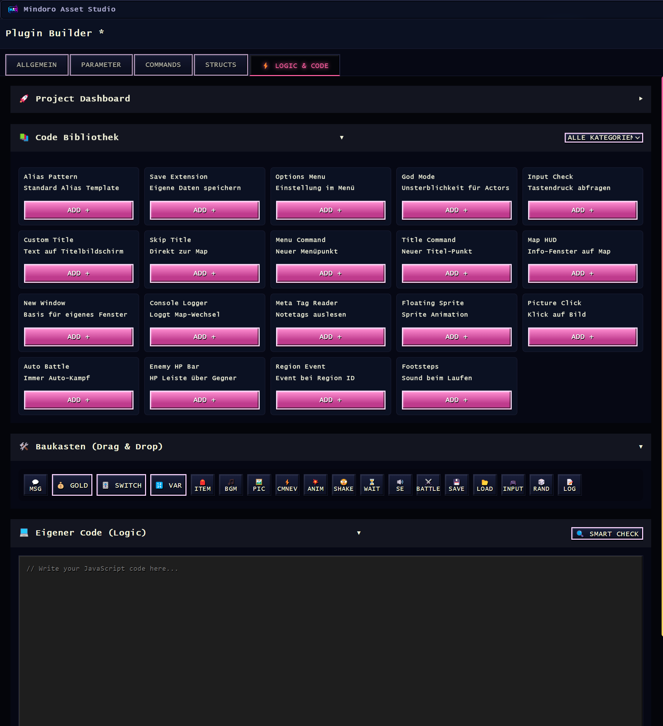663x726 pixels.
Task: Add the Options Menu snippet
Action: tap(330, 210)
